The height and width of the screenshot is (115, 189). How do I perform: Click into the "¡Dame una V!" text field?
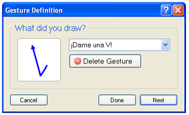tap(115, 45)
